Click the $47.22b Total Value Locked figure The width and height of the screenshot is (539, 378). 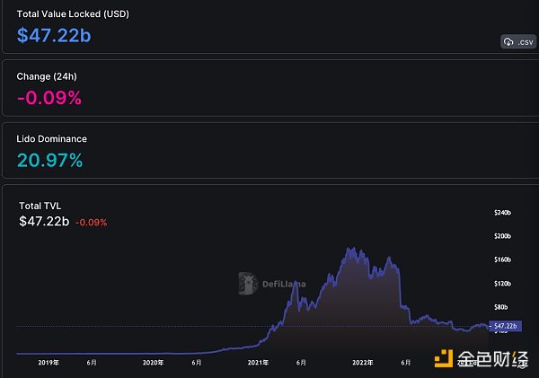[x=54, y=36]
